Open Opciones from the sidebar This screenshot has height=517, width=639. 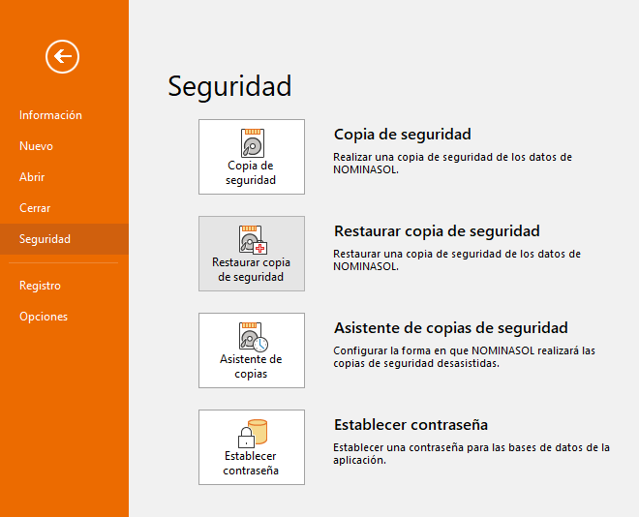(x=44, y=317)
